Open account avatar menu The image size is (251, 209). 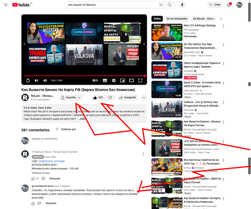coord(239,5)
